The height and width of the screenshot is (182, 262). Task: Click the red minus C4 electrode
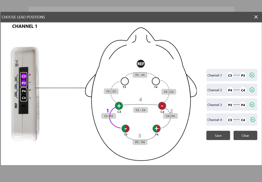coord(162,106)
